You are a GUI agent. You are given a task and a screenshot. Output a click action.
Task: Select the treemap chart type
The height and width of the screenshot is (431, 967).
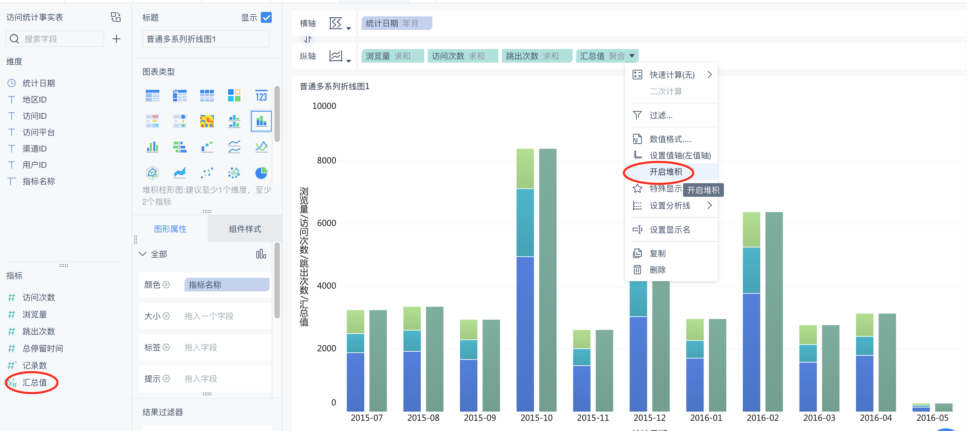234,96
